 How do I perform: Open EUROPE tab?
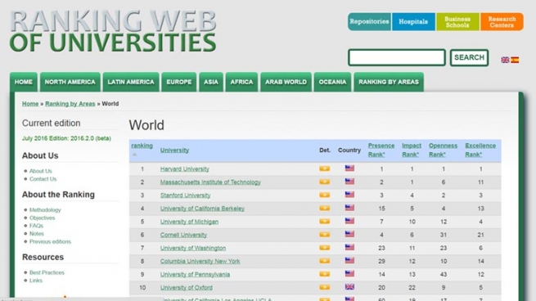click(x=179, y=82)
